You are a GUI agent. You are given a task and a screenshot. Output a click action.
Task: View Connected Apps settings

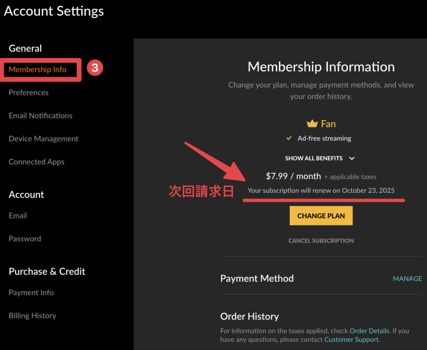pos(36,161)
